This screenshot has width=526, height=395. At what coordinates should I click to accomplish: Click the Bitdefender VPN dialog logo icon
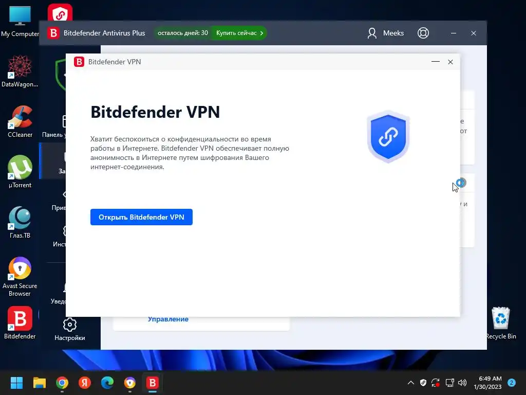pos(79,62)
